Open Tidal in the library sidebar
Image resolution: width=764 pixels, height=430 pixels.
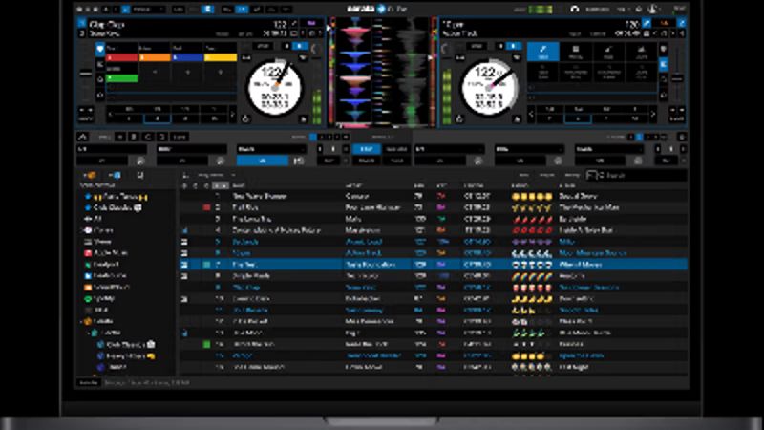pos(96,310)
